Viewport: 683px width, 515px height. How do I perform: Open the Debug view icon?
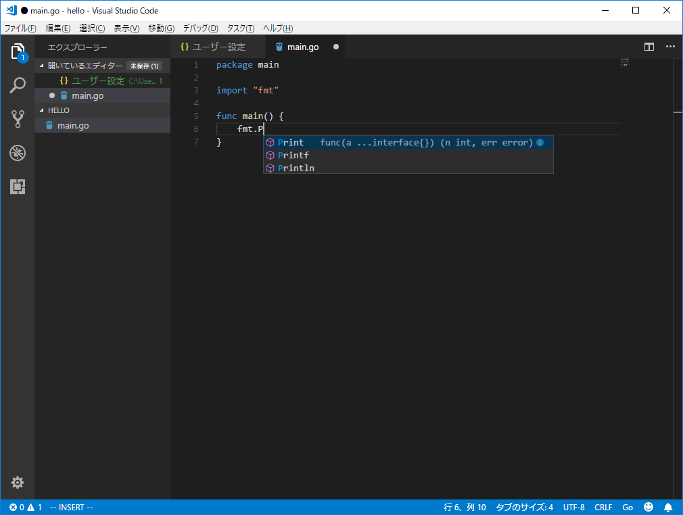(18, 153)
